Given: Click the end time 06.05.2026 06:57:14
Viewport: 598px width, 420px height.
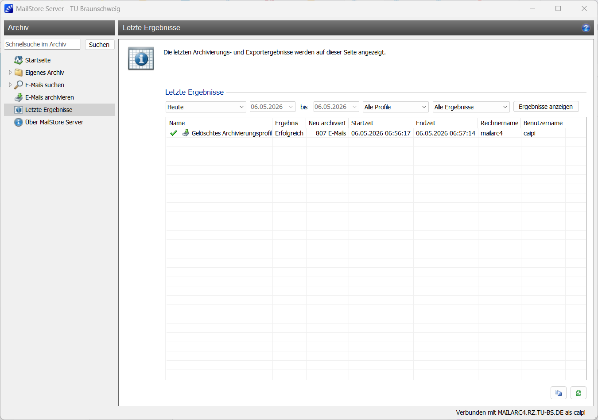Looking at the screenshot, I should point(446,133).
